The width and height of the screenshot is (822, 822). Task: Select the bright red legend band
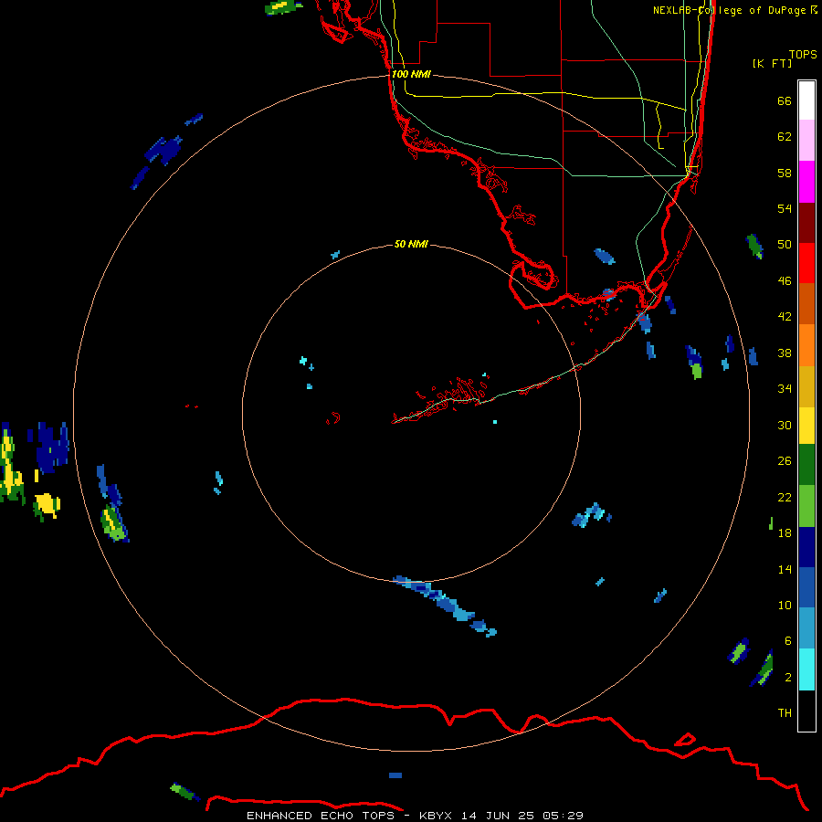pos(806,263)
